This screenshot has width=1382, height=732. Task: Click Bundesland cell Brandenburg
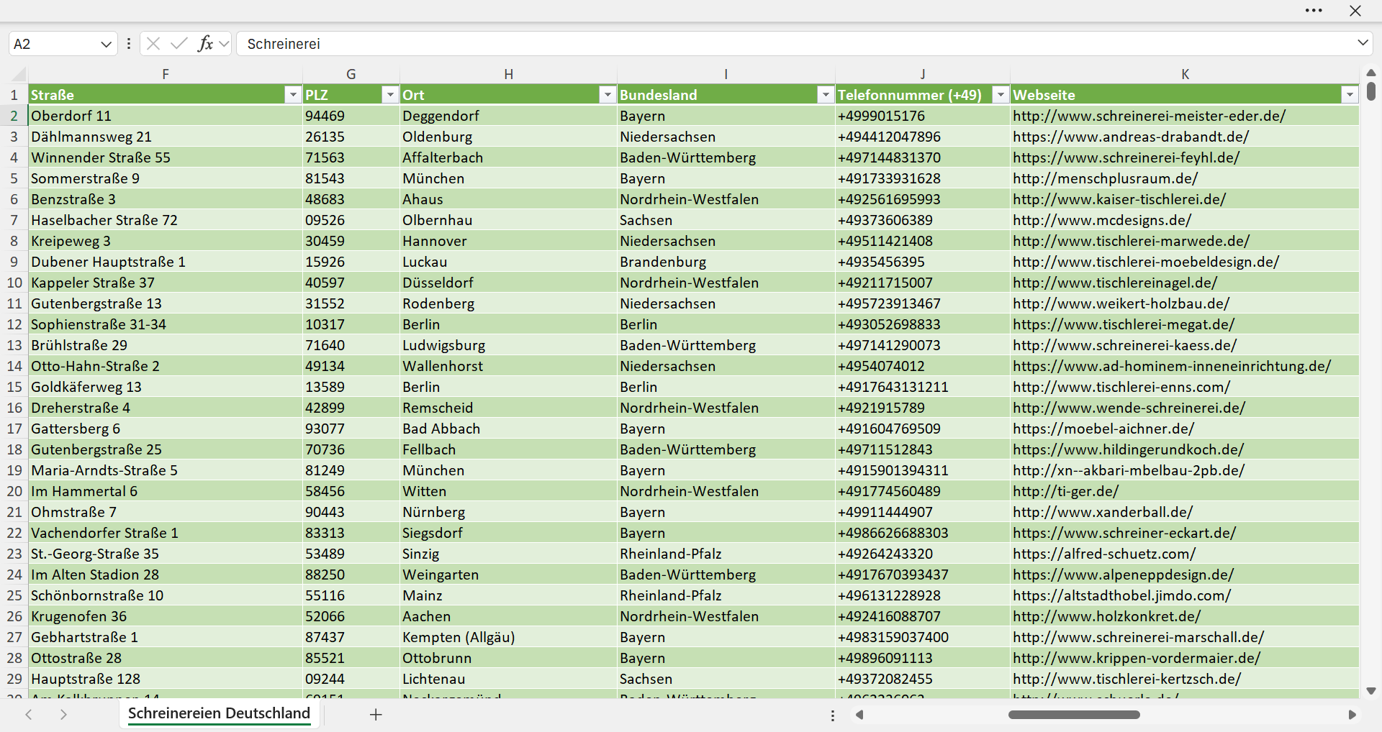point(726,262)
